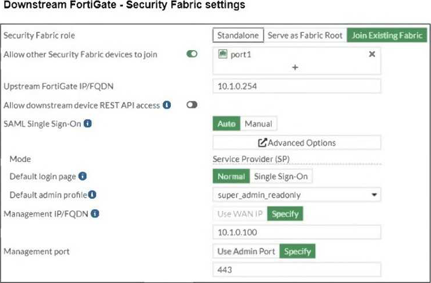Viewport: 431px width, 283px height.
Task: Click info icon beside REST API access
Action: point(167,105)
